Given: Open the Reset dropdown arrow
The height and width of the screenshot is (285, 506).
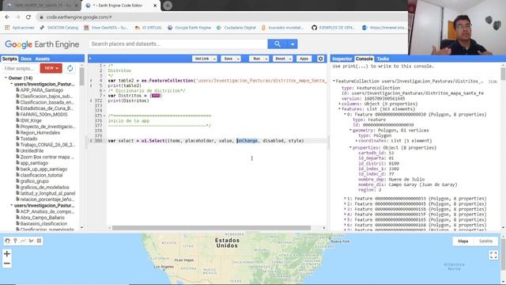Looking at the screenshot, I should point(290,59).
